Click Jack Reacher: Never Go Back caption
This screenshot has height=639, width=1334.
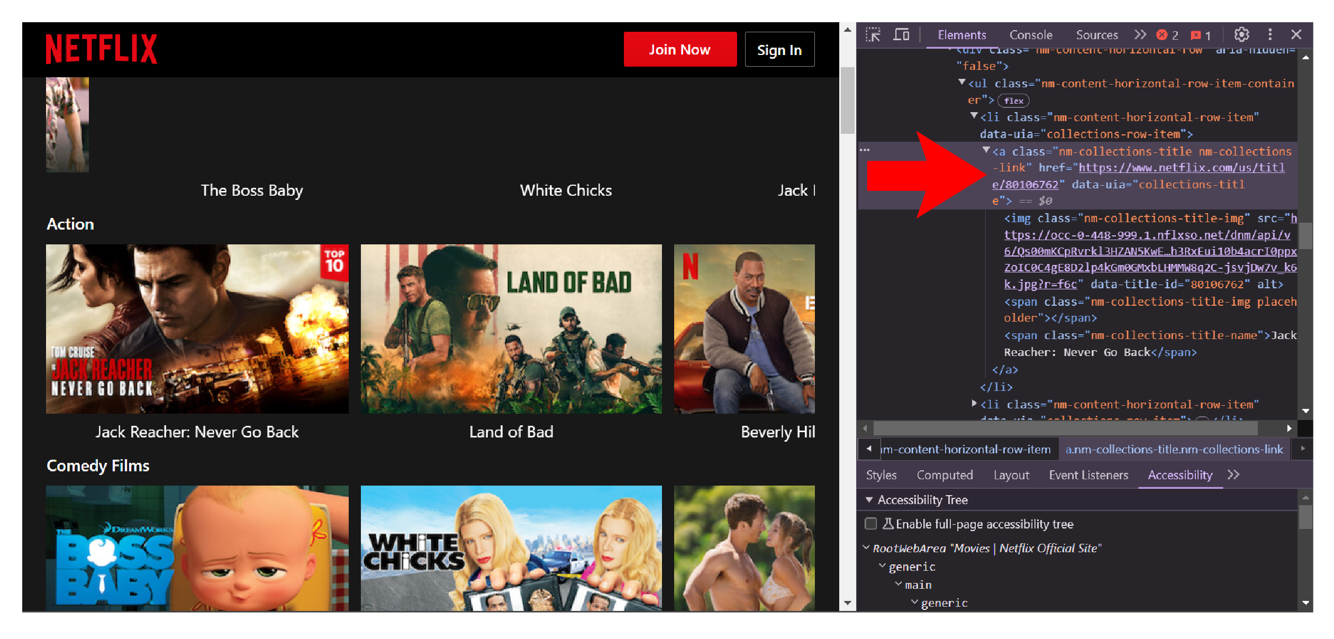point(197,432)
